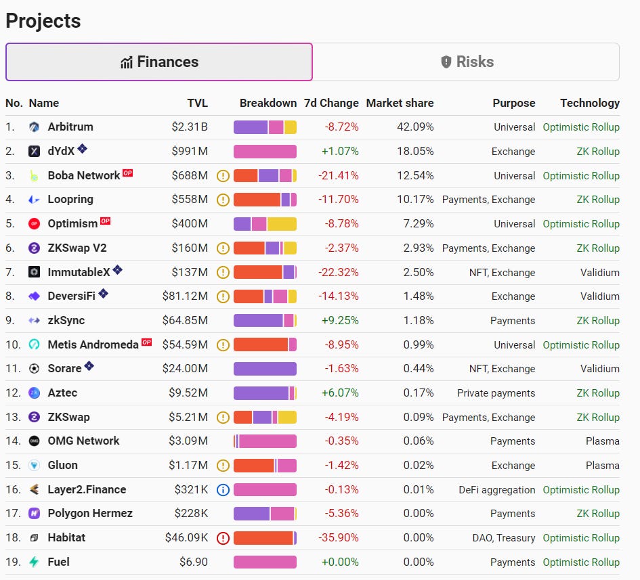Click the Optimism red logo icon
This screenshot has width=640, height=580.
(x=35, y=224)
